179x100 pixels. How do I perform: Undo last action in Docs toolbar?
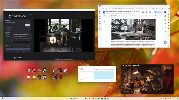[107, 16]
